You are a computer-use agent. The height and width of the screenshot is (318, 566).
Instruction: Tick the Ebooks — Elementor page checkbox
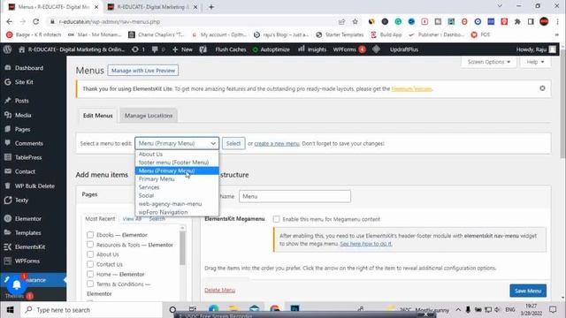click(x=90, y=235)
